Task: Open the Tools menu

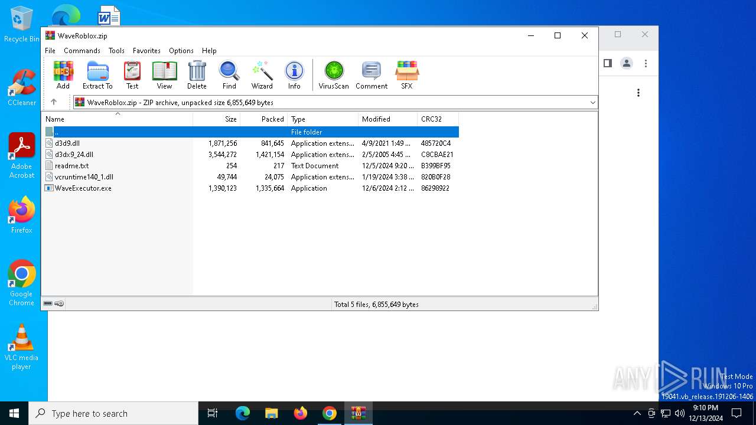Action: click(116, 51)
